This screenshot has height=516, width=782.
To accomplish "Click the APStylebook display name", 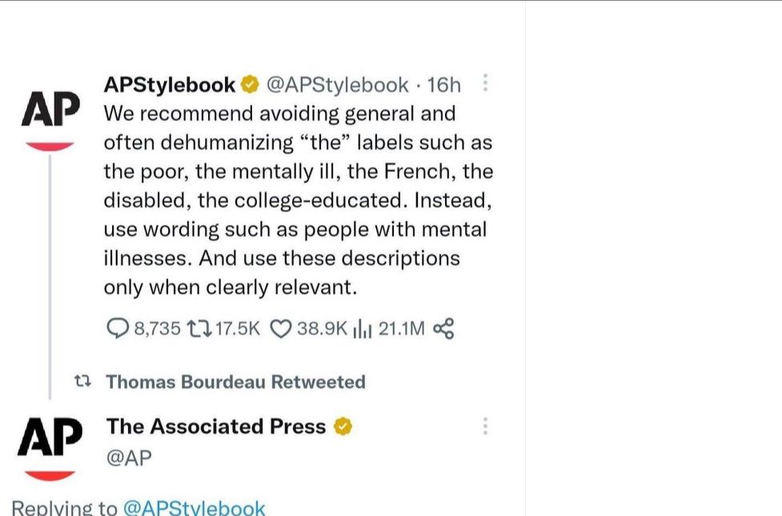I will (170, 84).
